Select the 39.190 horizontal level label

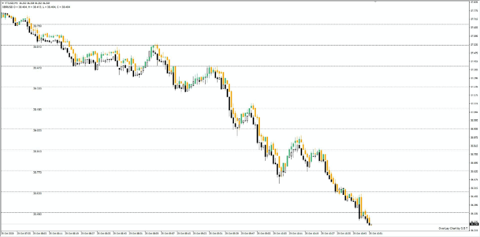[37, 110]
